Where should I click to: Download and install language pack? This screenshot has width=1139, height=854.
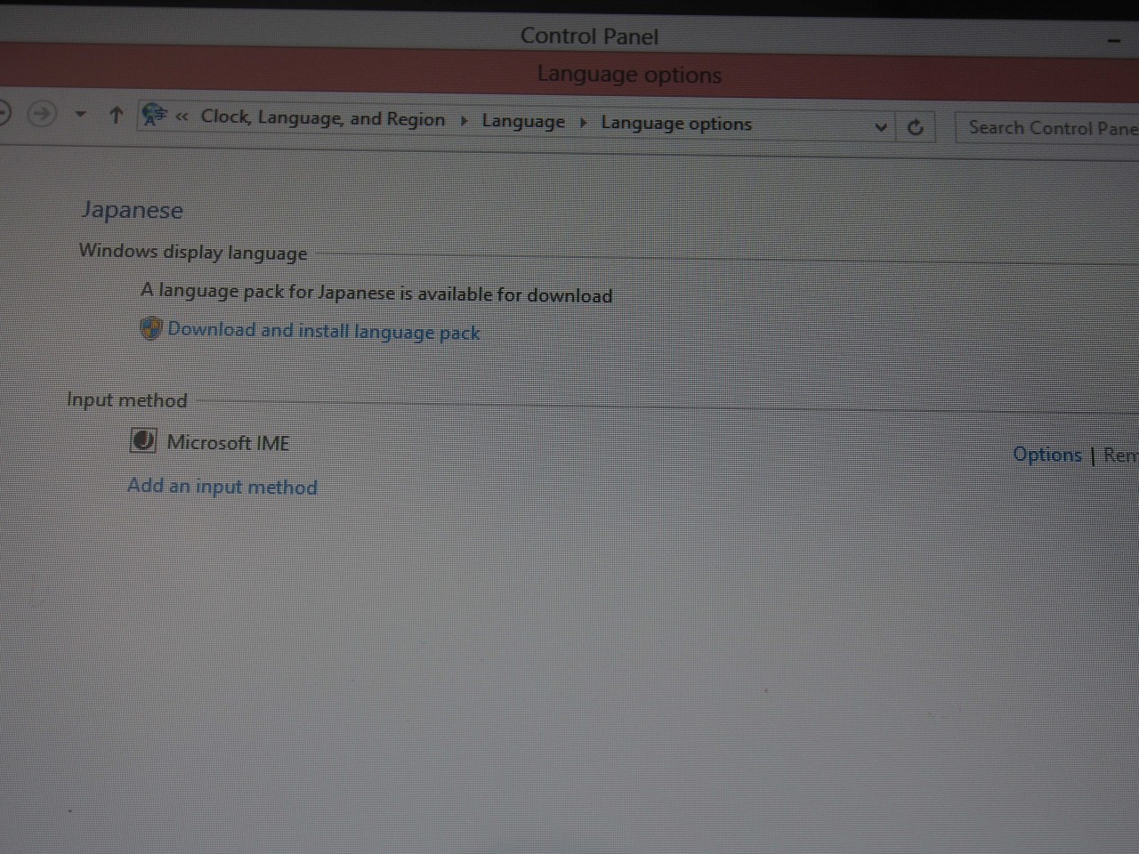(x=324, y=331)
